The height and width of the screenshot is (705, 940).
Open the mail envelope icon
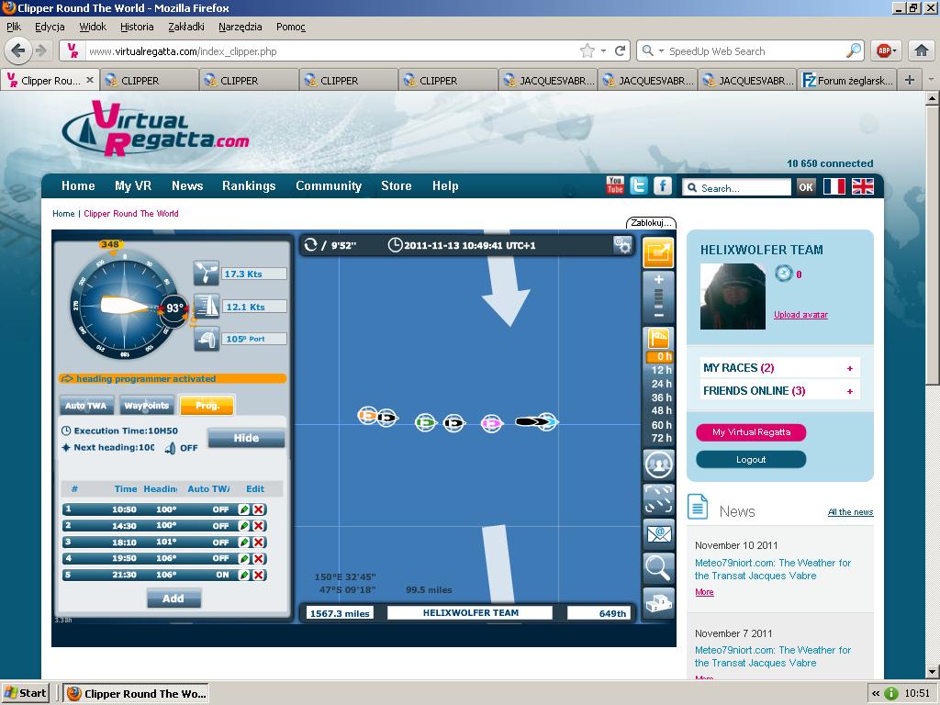(x=658, y=533)
